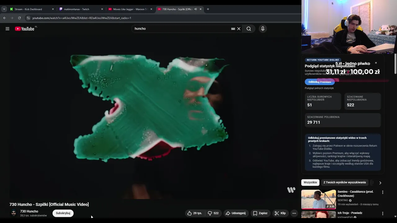Click Odblokuj Premium button

319,82
